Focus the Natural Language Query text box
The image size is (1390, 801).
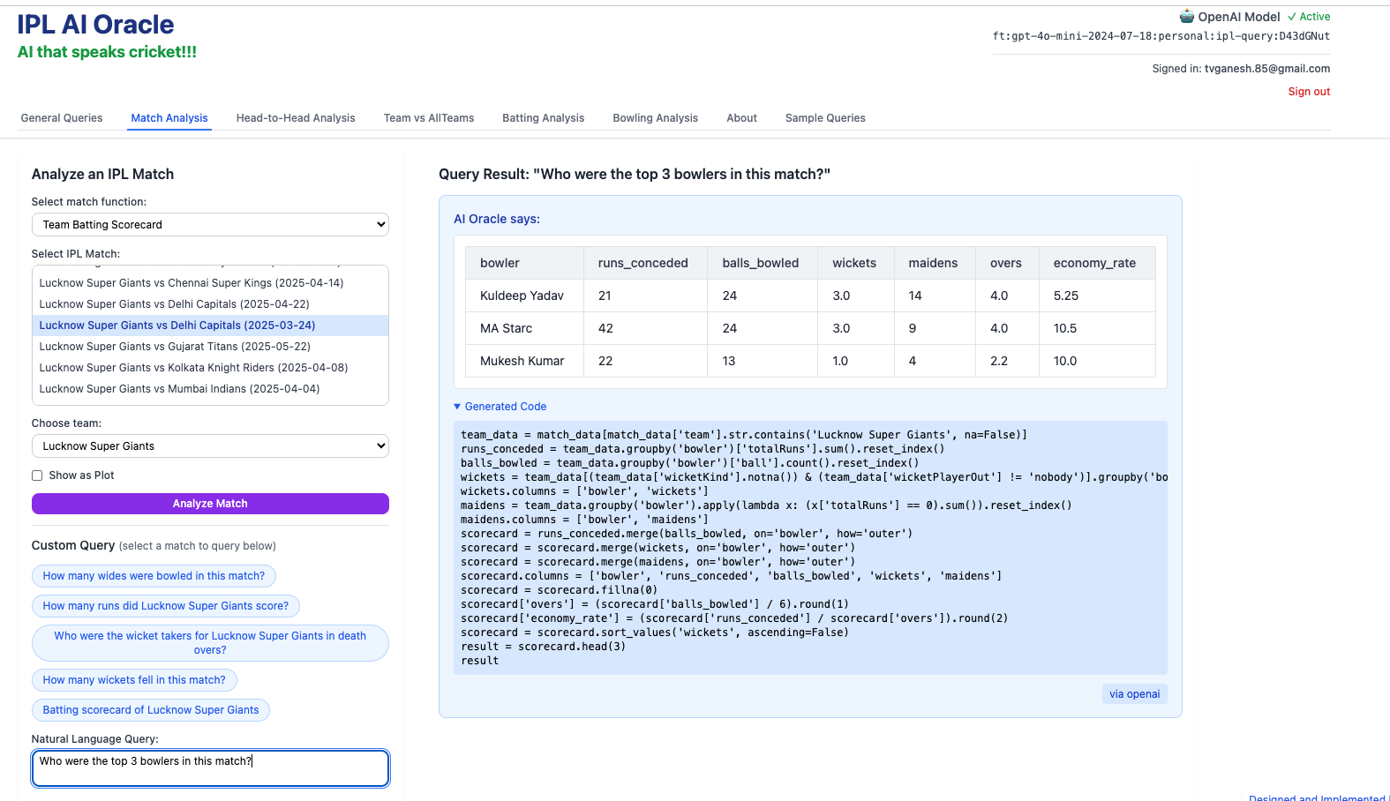pos(210,768)
